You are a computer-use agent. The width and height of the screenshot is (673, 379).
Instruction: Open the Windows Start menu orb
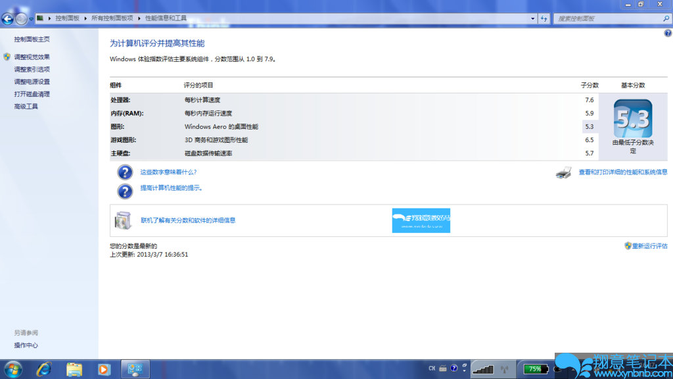12,369
